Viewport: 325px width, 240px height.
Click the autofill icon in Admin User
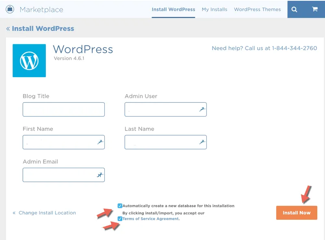202,110
